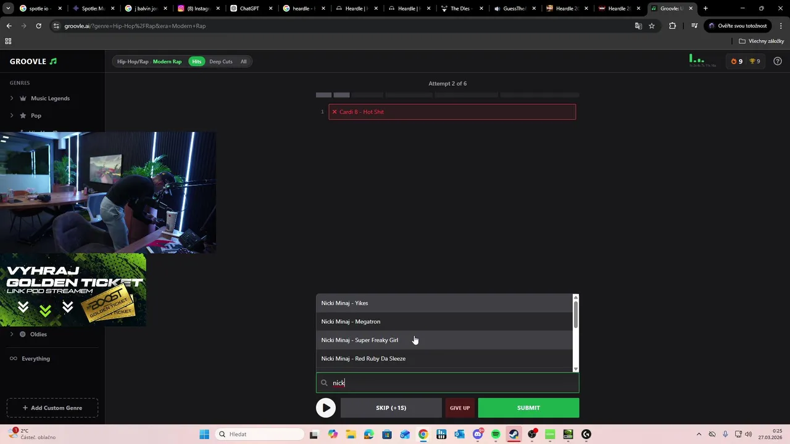Click Add Custom Genre
This screenshot has width=790, height=444.
tap(52, 408)
